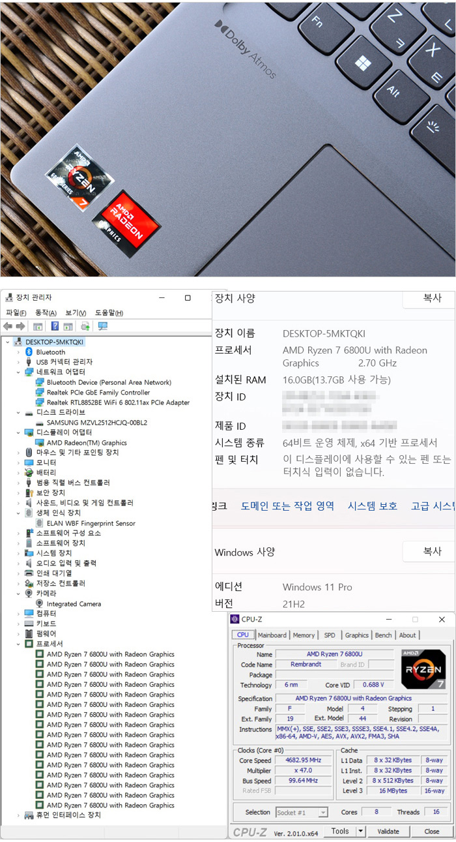This screenshot has height=842, width=456.
Task: Collapse the 생체 인식 장치 category
Action: 18,513
